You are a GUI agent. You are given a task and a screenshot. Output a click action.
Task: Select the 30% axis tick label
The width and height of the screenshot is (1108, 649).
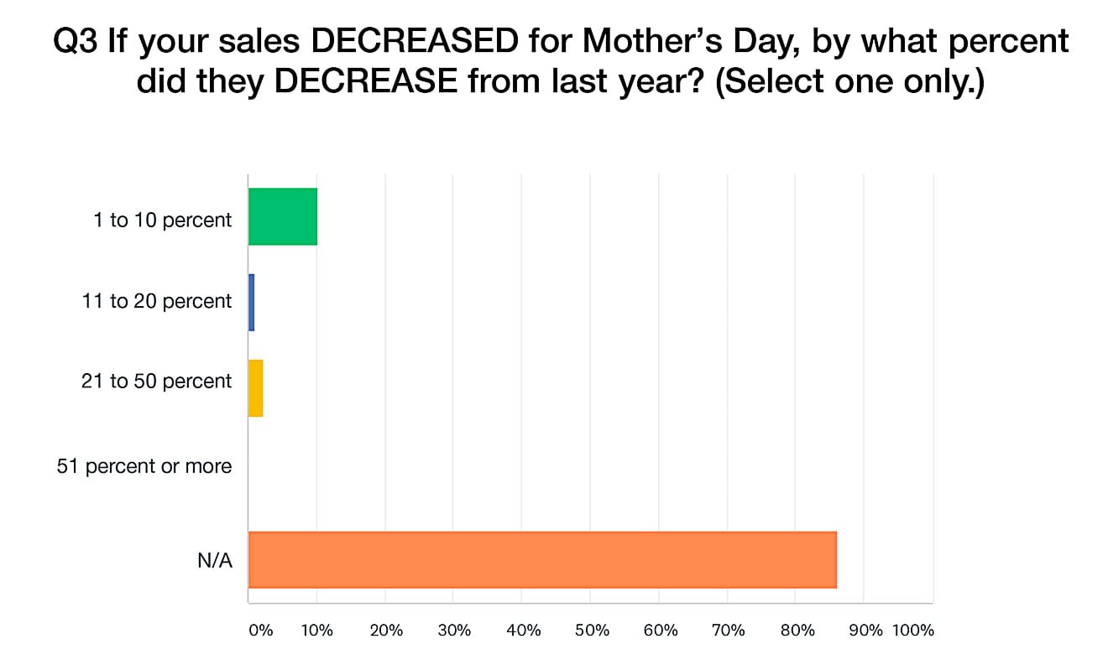pos(454,631)
